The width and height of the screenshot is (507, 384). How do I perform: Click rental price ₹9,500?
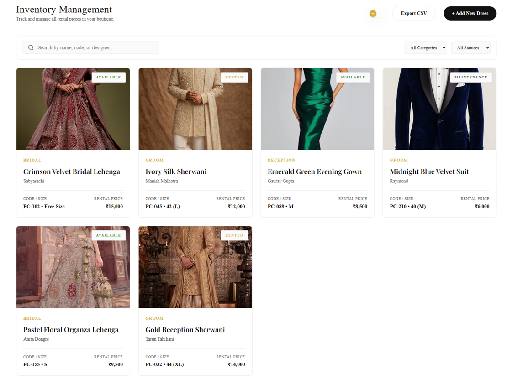[116, 364]
